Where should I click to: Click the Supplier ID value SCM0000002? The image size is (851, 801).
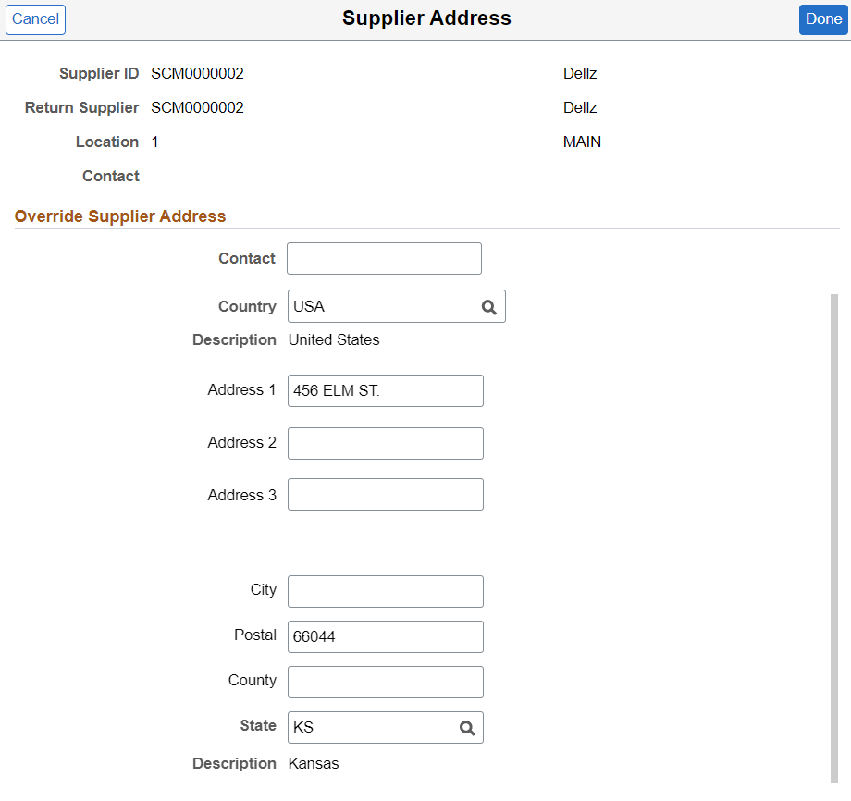click(197, 73)
